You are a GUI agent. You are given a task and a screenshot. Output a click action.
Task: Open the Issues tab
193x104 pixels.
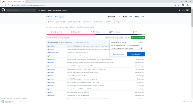coord(60,22)
